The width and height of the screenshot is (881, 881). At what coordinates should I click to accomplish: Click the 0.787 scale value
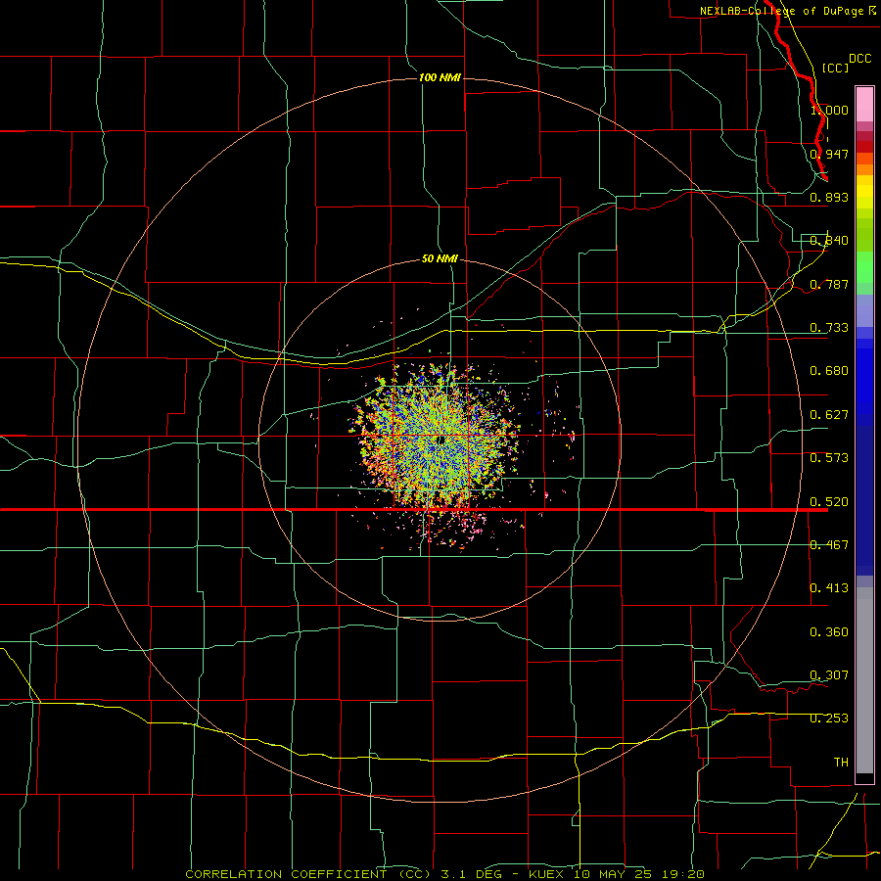tap(829, 284)
